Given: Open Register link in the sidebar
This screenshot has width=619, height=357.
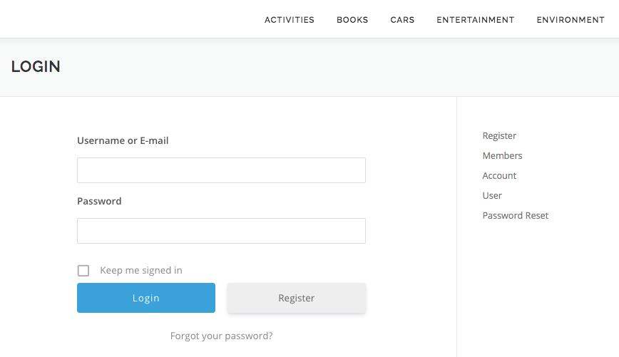Looking at the screenshot, I should pos(499,135).
